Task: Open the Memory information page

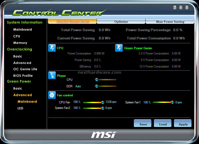Action: [x=20, y=43]
